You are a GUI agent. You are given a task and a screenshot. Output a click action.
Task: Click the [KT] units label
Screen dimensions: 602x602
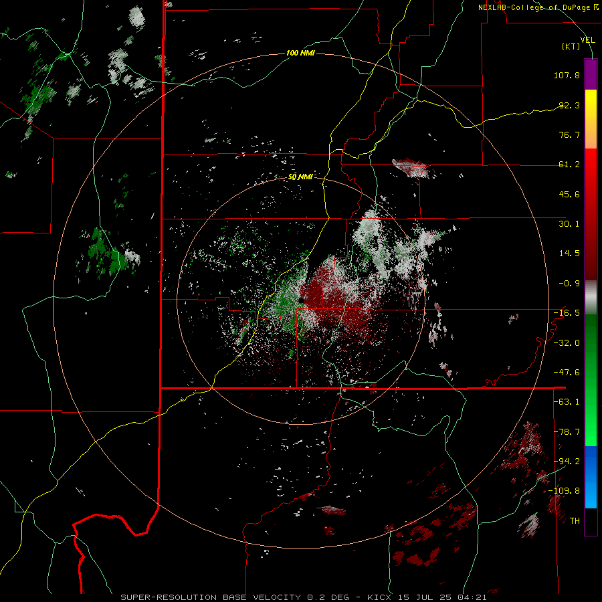(571, 46)
